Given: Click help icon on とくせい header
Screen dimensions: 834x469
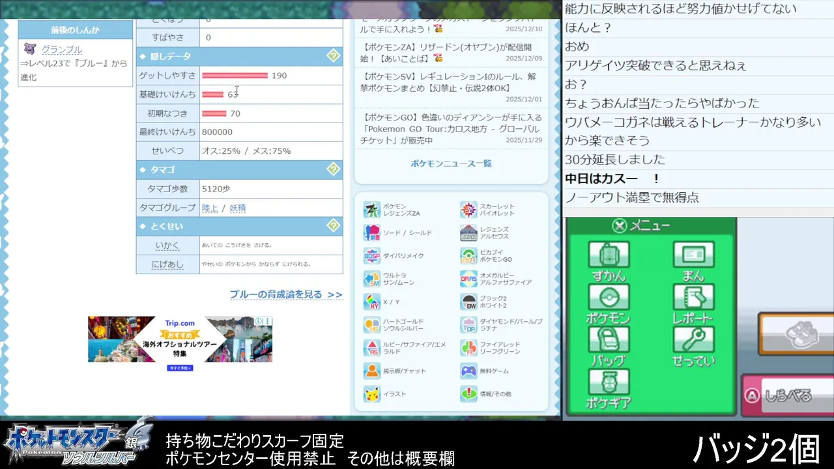Looking at the screenshot, I should (333, 226).
